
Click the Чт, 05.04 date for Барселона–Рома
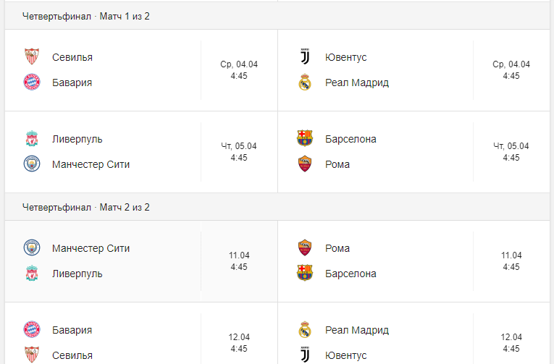[x=511, y=146]
